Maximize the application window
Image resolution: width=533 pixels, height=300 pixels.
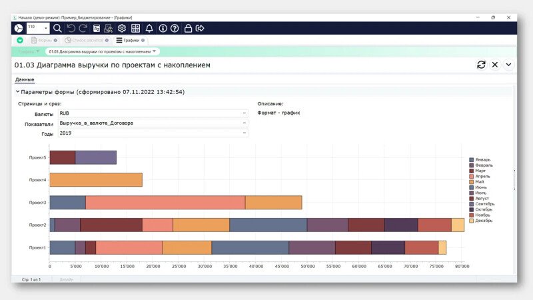493,17
